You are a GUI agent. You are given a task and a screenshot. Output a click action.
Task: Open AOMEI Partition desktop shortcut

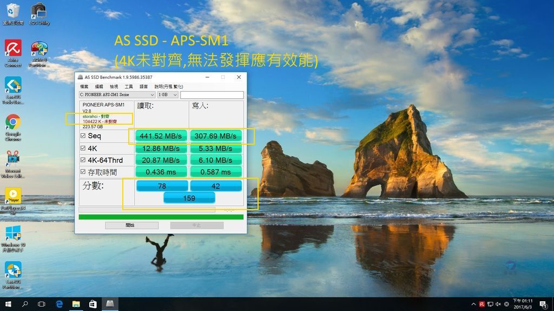point(39,54)
